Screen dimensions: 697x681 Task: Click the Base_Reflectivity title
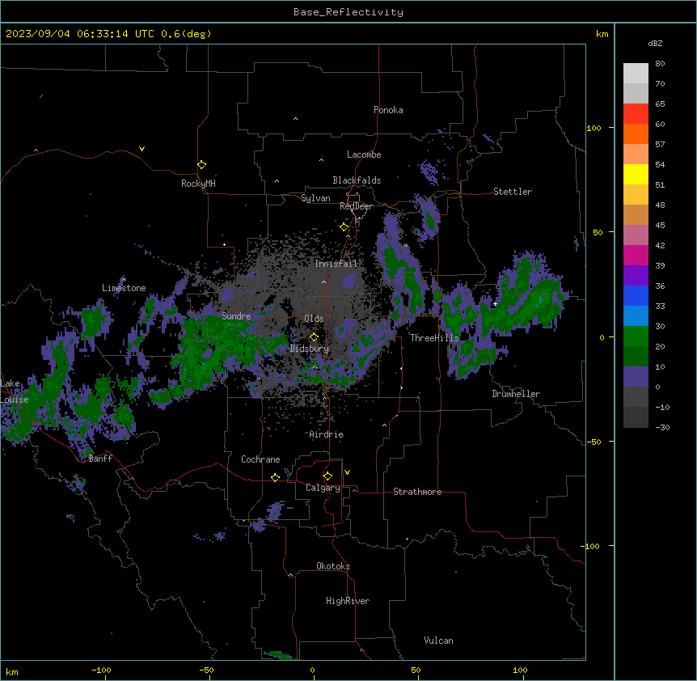click(x=348, y=12)
